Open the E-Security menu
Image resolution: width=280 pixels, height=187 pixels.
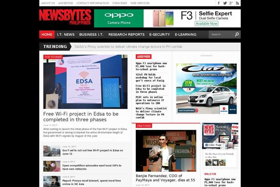(x=160, y=34)
